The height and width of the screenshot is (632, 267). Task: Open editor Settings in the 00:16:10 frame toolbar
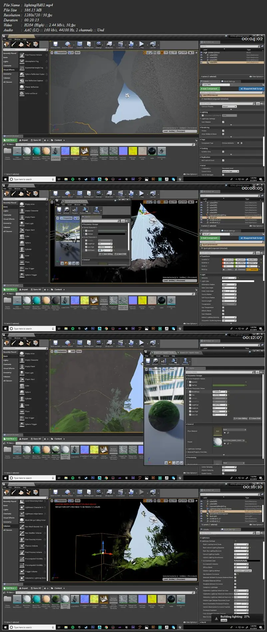[99, 493]
